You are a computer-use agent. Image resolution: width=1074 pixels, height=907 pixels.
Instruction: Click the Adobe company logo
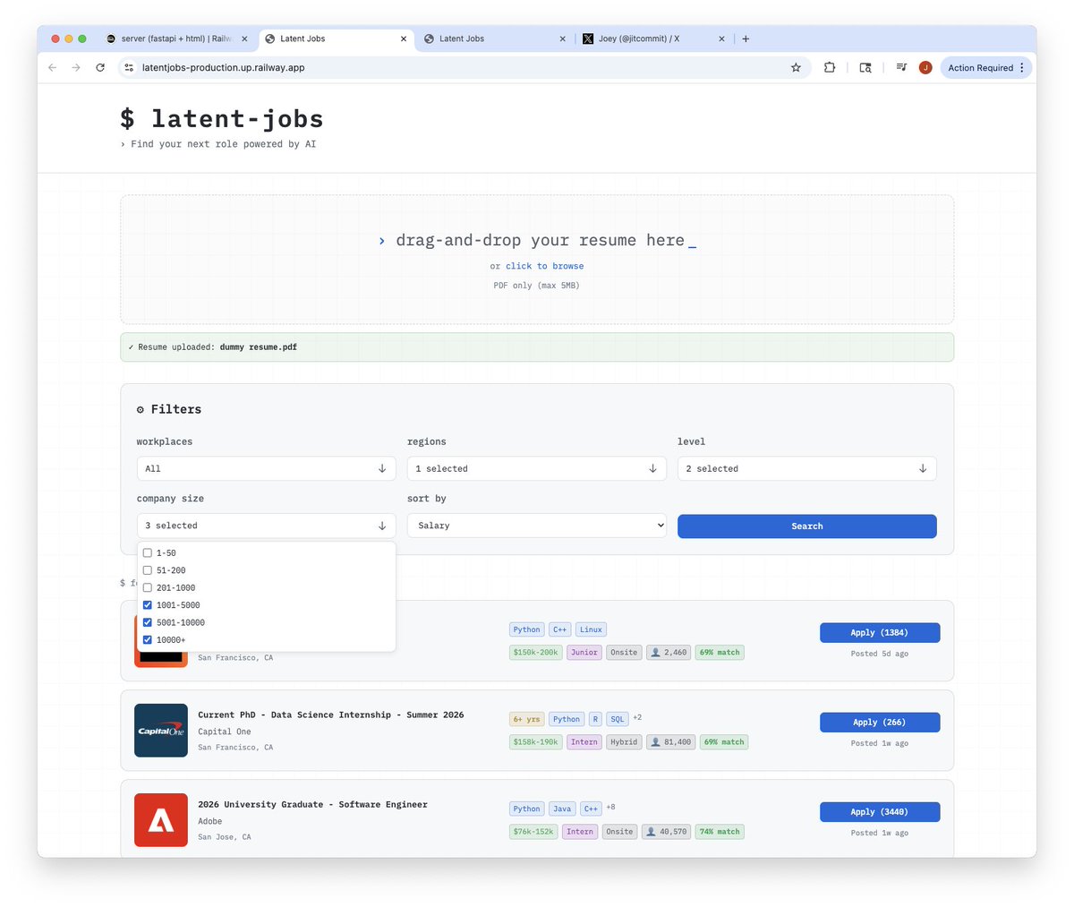[161, 820]
